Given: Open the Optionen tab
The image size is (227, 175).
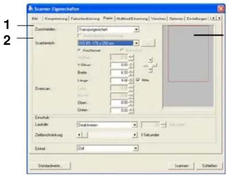Looking at the screenshot, I should pos(176,19).
